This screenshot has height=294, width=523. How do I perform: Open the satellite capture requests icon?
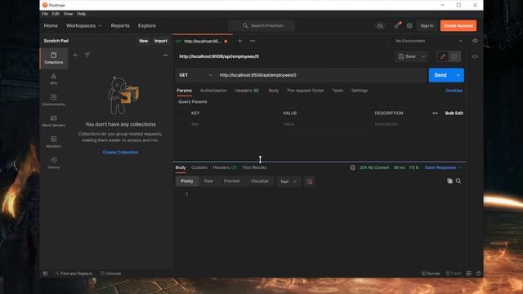pos(397,25)
